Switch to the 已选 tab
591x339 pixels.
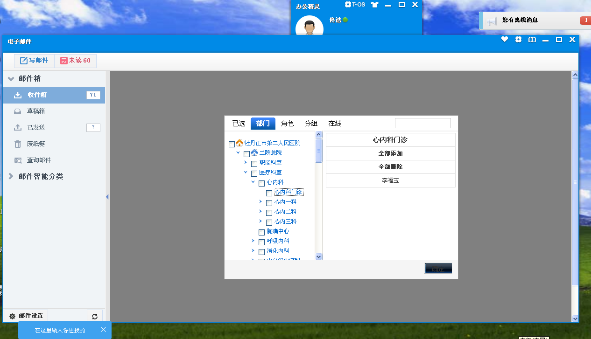point(239,124)
